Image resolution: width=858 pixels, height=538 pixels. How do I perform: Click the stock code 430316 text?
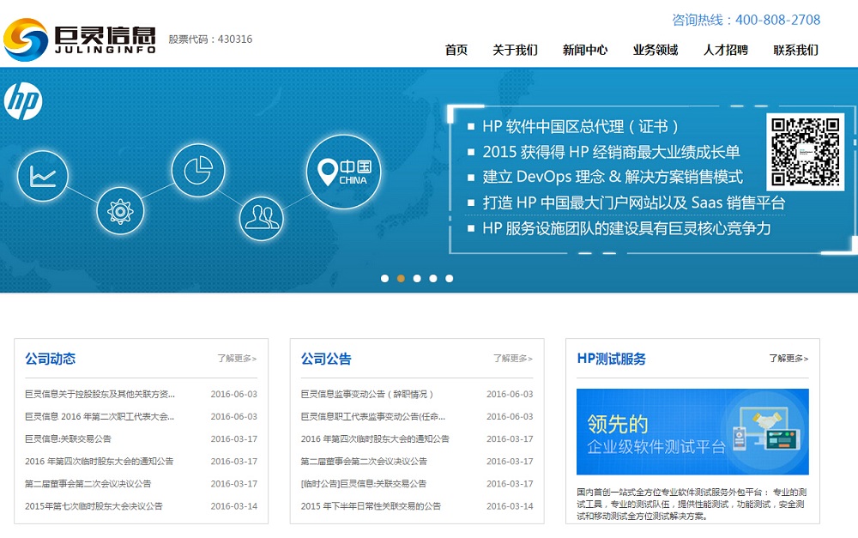click(x=210, y=39)
